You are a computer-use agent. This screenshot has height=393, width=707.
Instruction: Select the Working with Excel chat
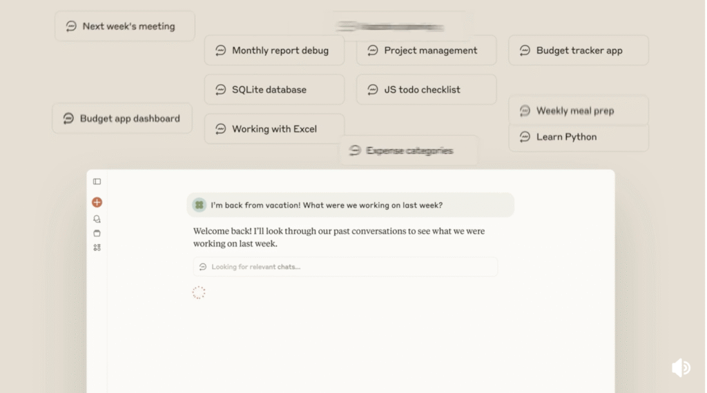click(274, 129)
